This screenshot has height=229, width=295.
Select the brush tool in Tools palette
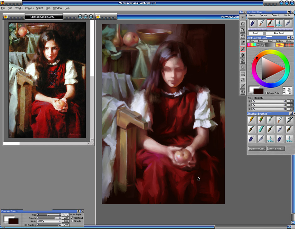pos(243,49)
